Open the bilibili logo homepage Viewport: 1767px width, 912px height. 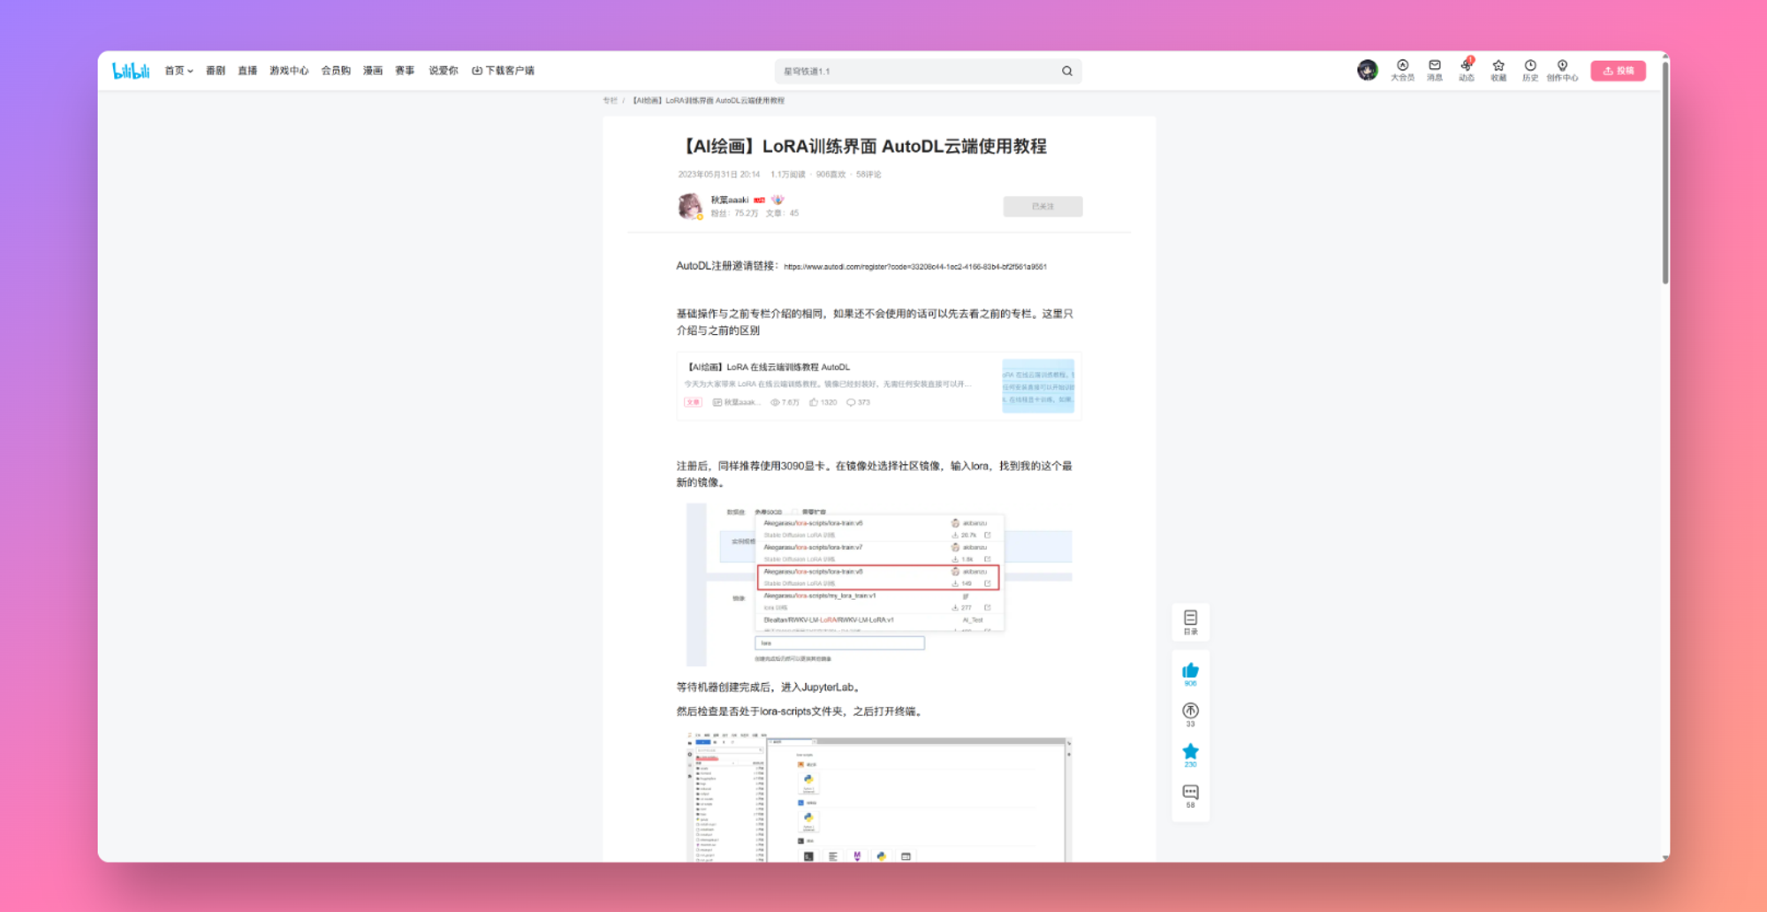coord(131,71)
